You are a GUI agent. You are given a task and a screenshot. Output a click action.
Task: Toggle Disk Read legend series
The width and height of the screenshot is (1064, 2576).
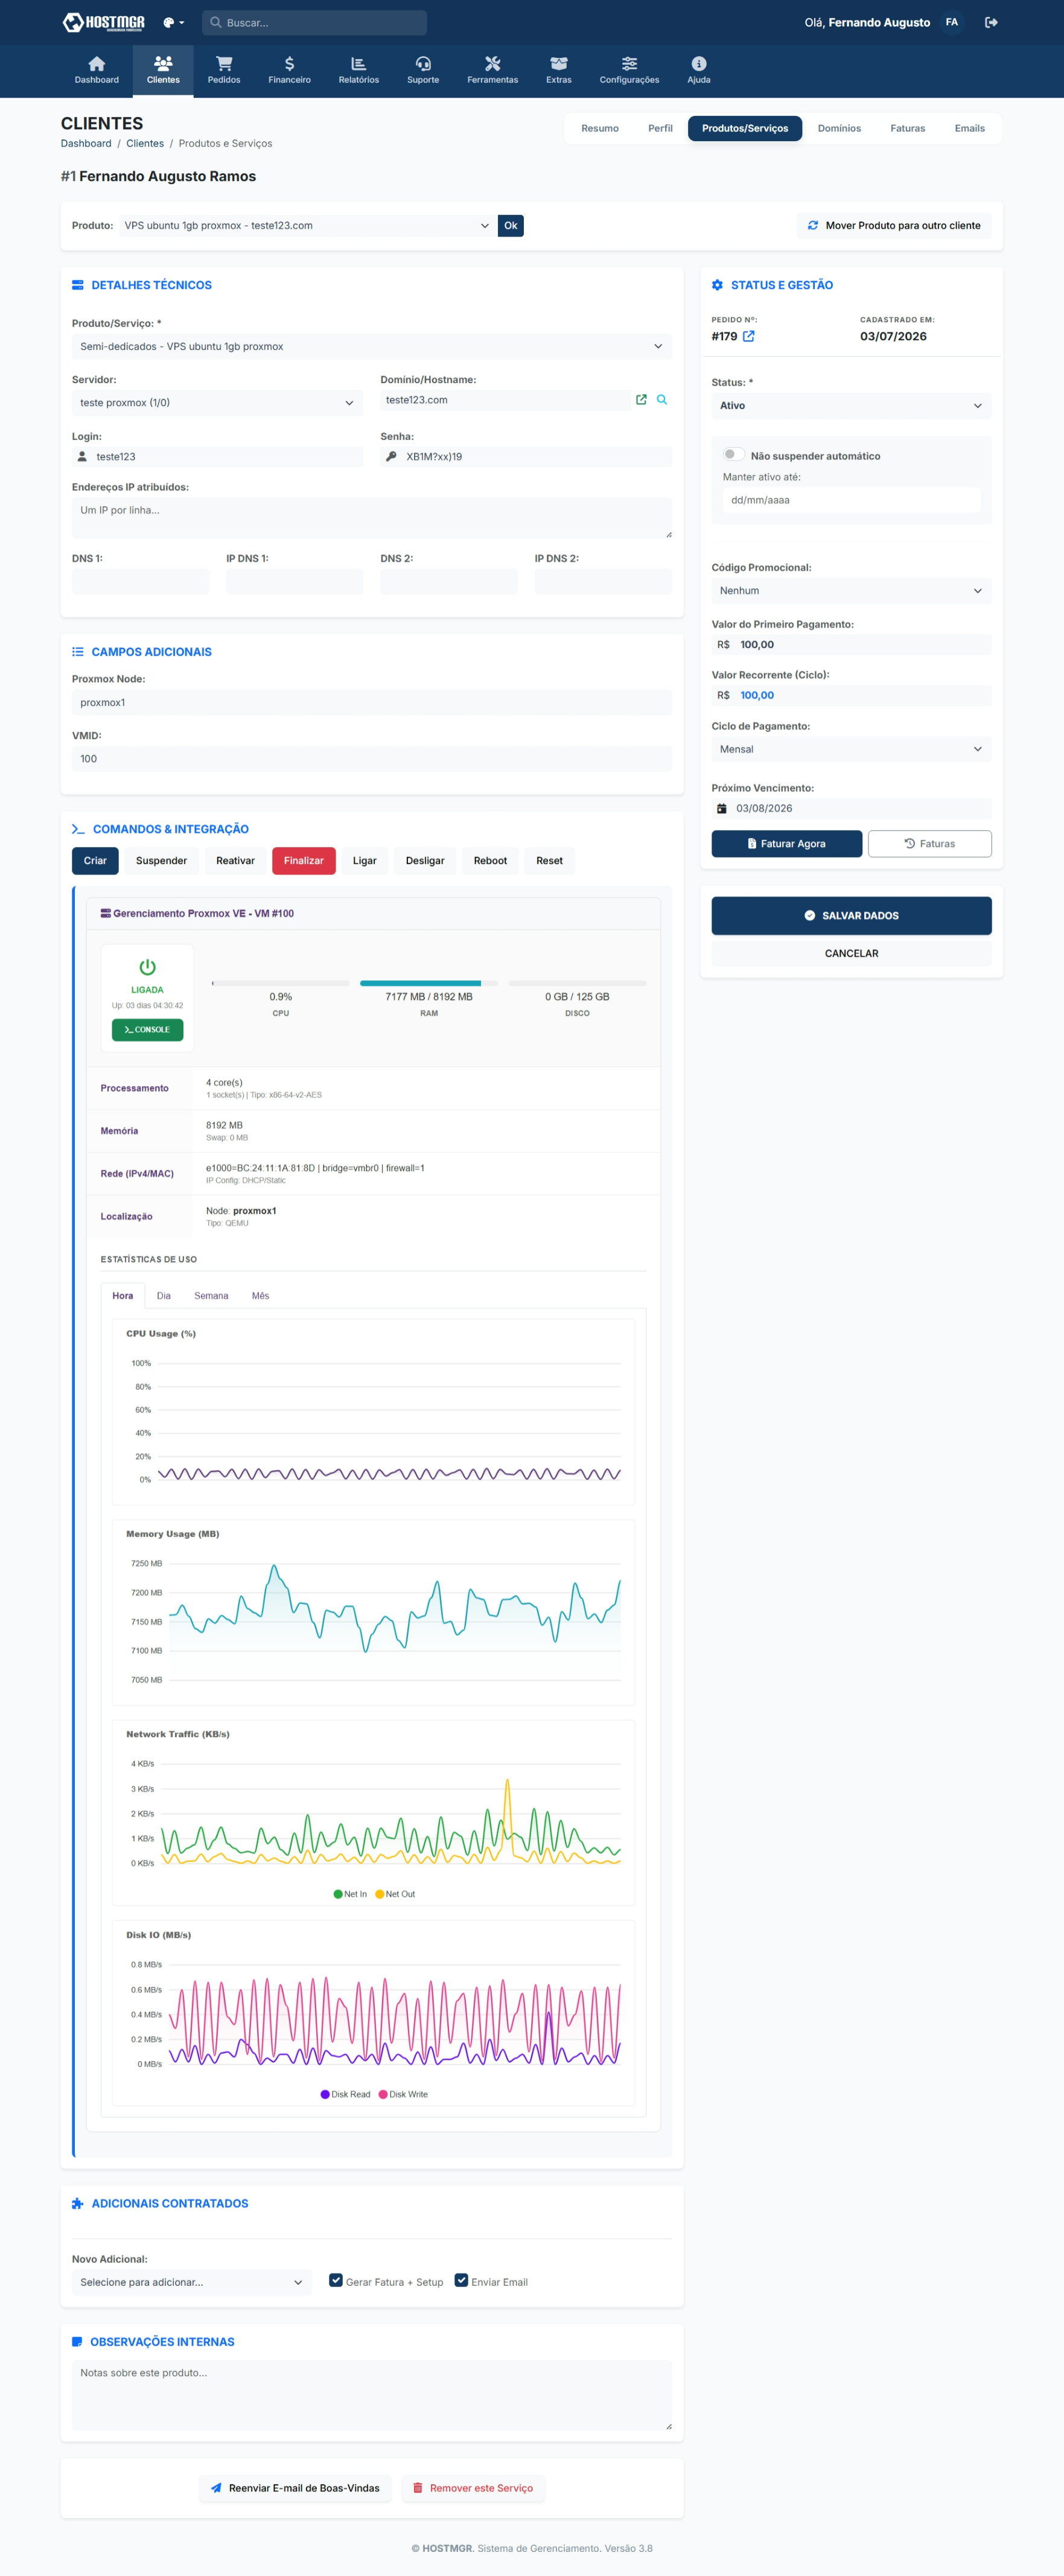(345, 2094)
